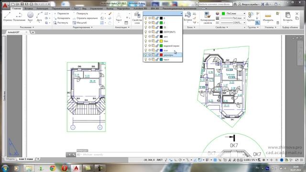This screenshot has width=306, height=172.
Task: Toggle lock icon for layer текст
Action: 157,59
